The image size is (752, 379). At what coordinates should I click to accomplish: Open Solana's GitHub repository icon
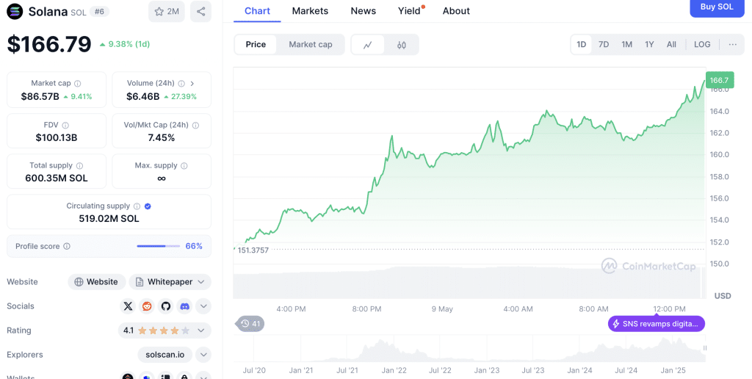click(x=166, y=306)
